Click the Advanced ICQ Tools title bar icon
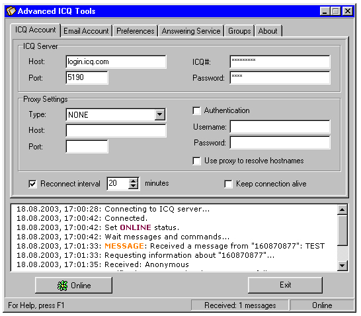361x316 pixels. click(x=11, y=11)
